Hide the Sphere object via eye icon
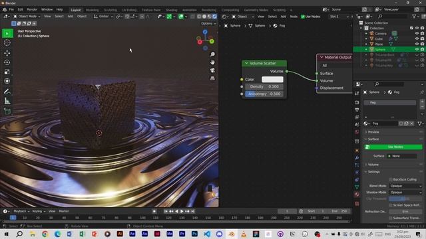The image size is (426, 239). point(417,49)
